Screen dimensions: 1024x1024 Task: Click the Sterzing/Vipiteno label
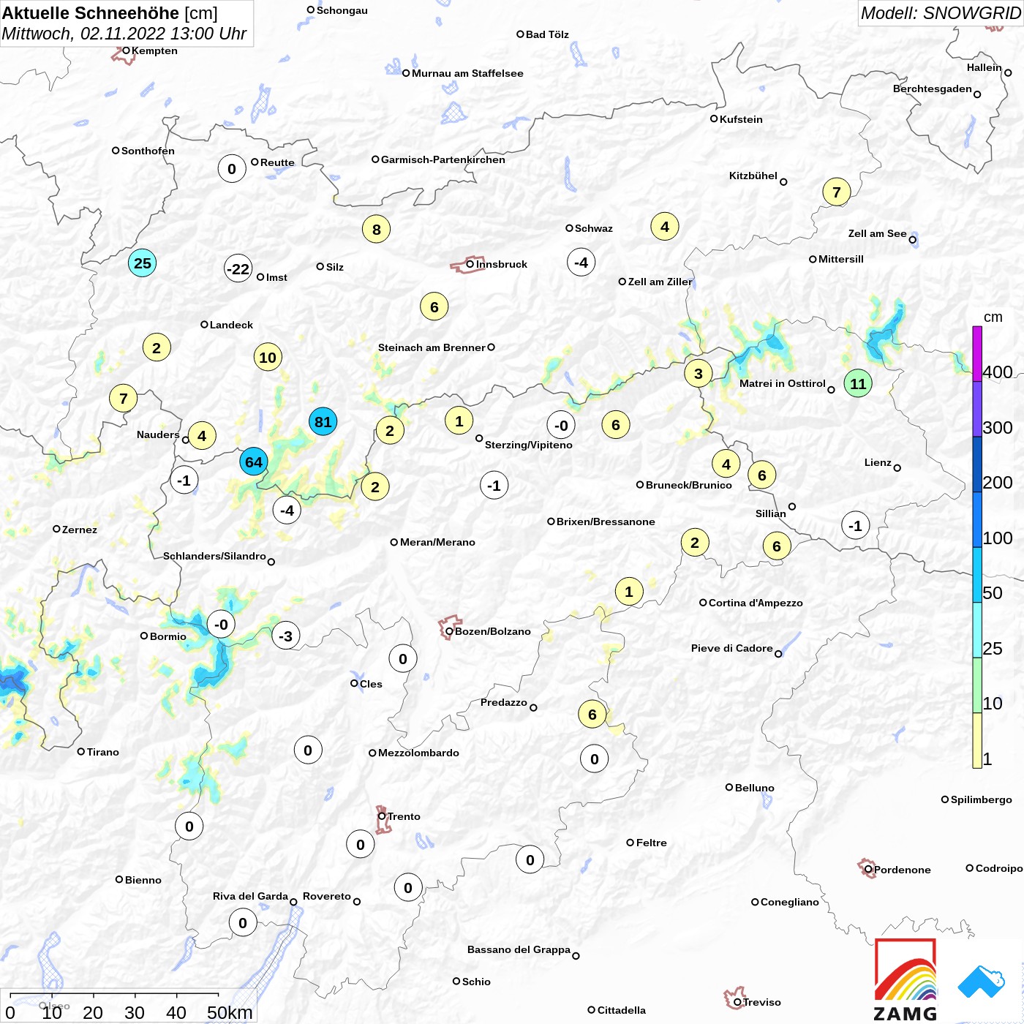click(x=529, y=445)
